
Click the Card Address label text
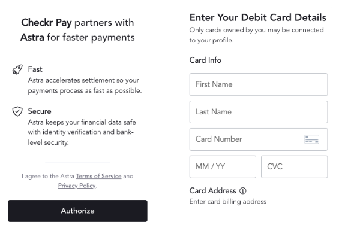212,191
